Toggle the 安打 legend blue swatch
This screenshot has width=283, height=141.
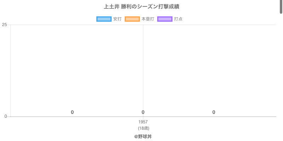[x=104, y=19]
